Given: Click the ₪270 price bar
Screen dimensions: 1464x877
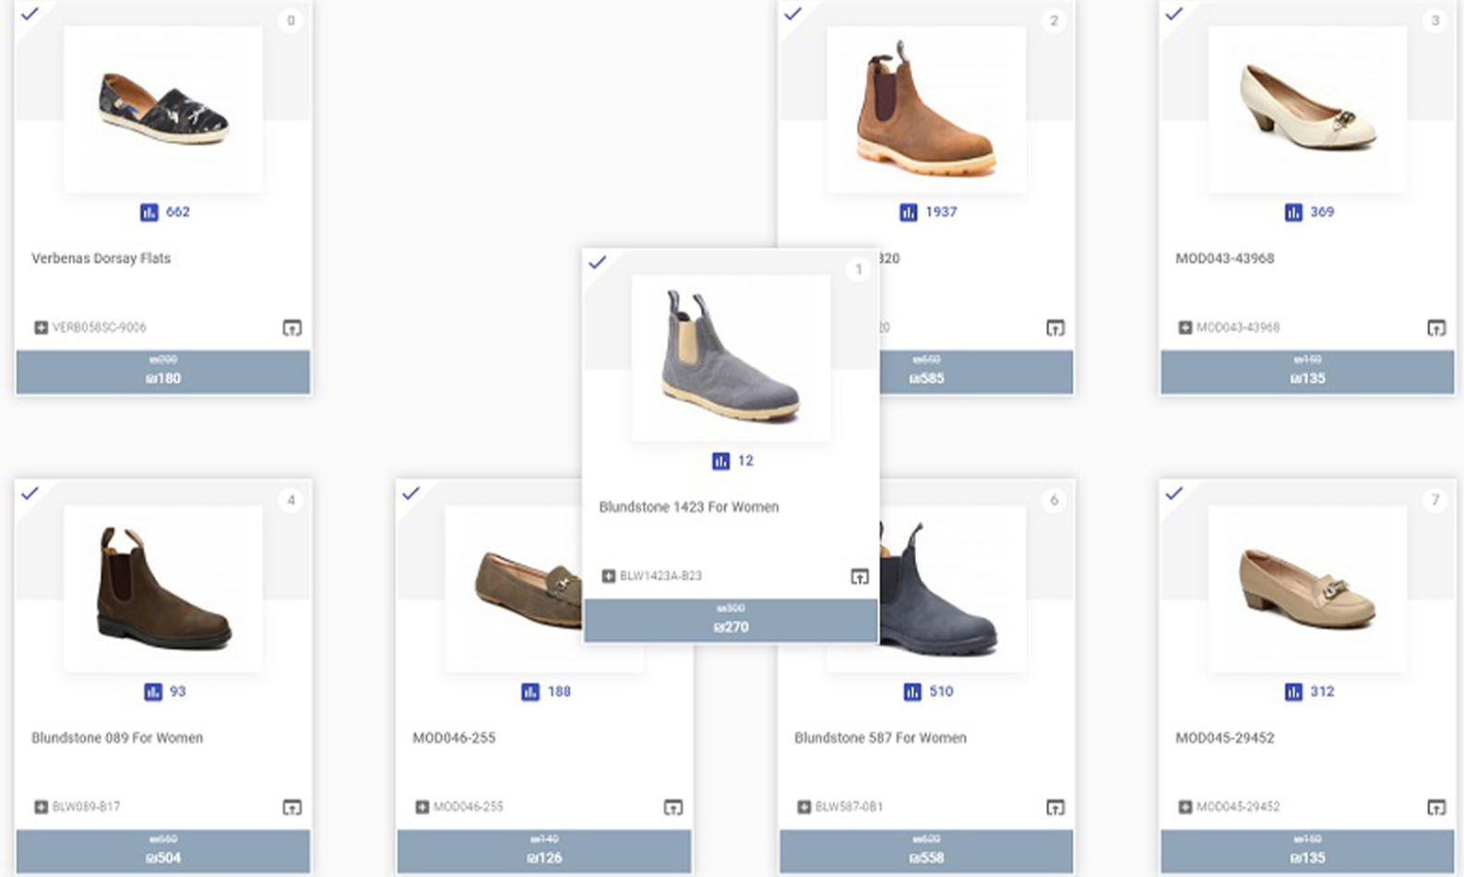Looking at the screenshot, I should coord(731,621).
